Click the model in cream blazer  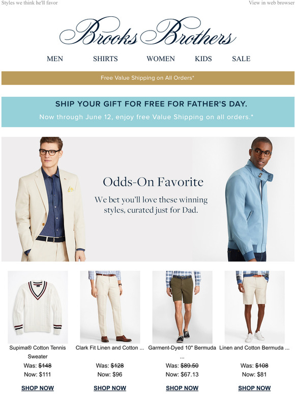pyautogui.click(x=51, y=199)
